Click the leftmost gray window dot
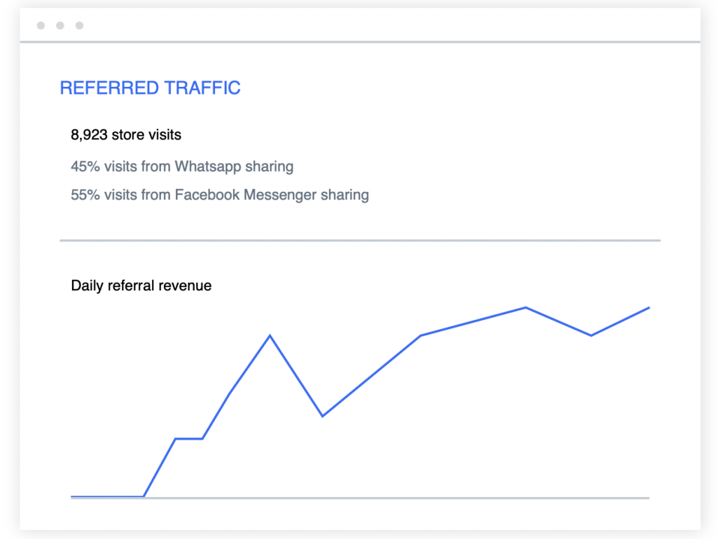Screen dimensions: 717x539 [x=41, y=26]
